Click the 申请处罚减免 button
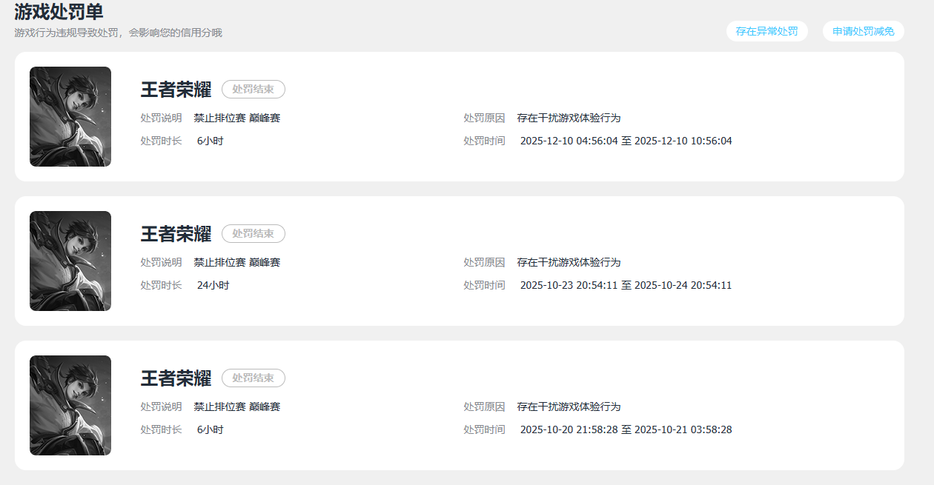Screen dimensions: 934x485 [x=863, y=31]
